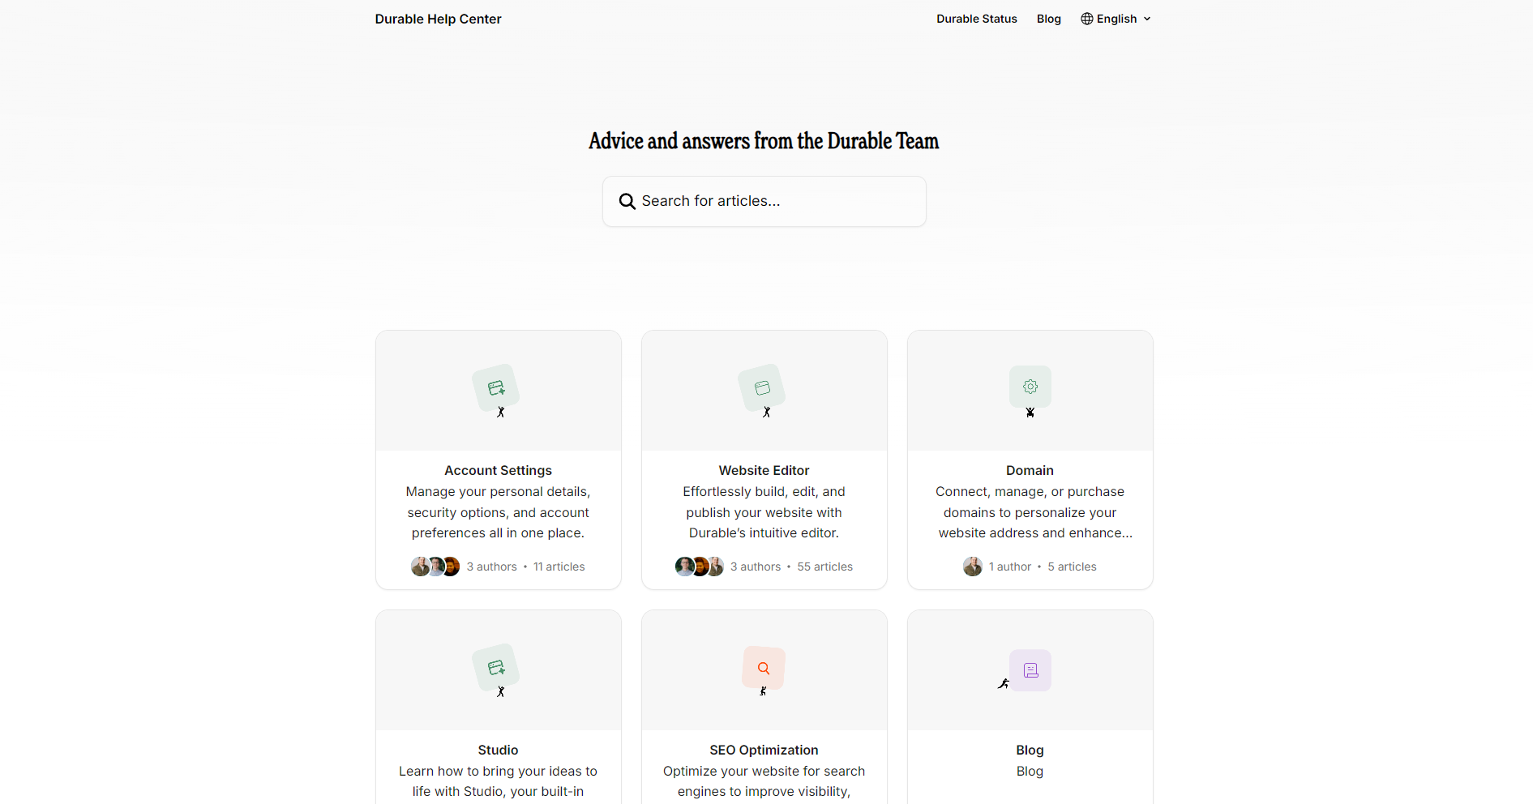Click the Domain author avatar
The height and width of the screenshot is (804, 1533).
pos(972,567)
